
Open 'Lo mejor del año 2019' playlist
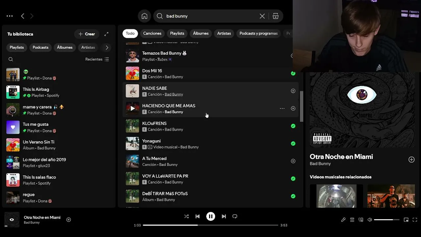tap(59, 163)
